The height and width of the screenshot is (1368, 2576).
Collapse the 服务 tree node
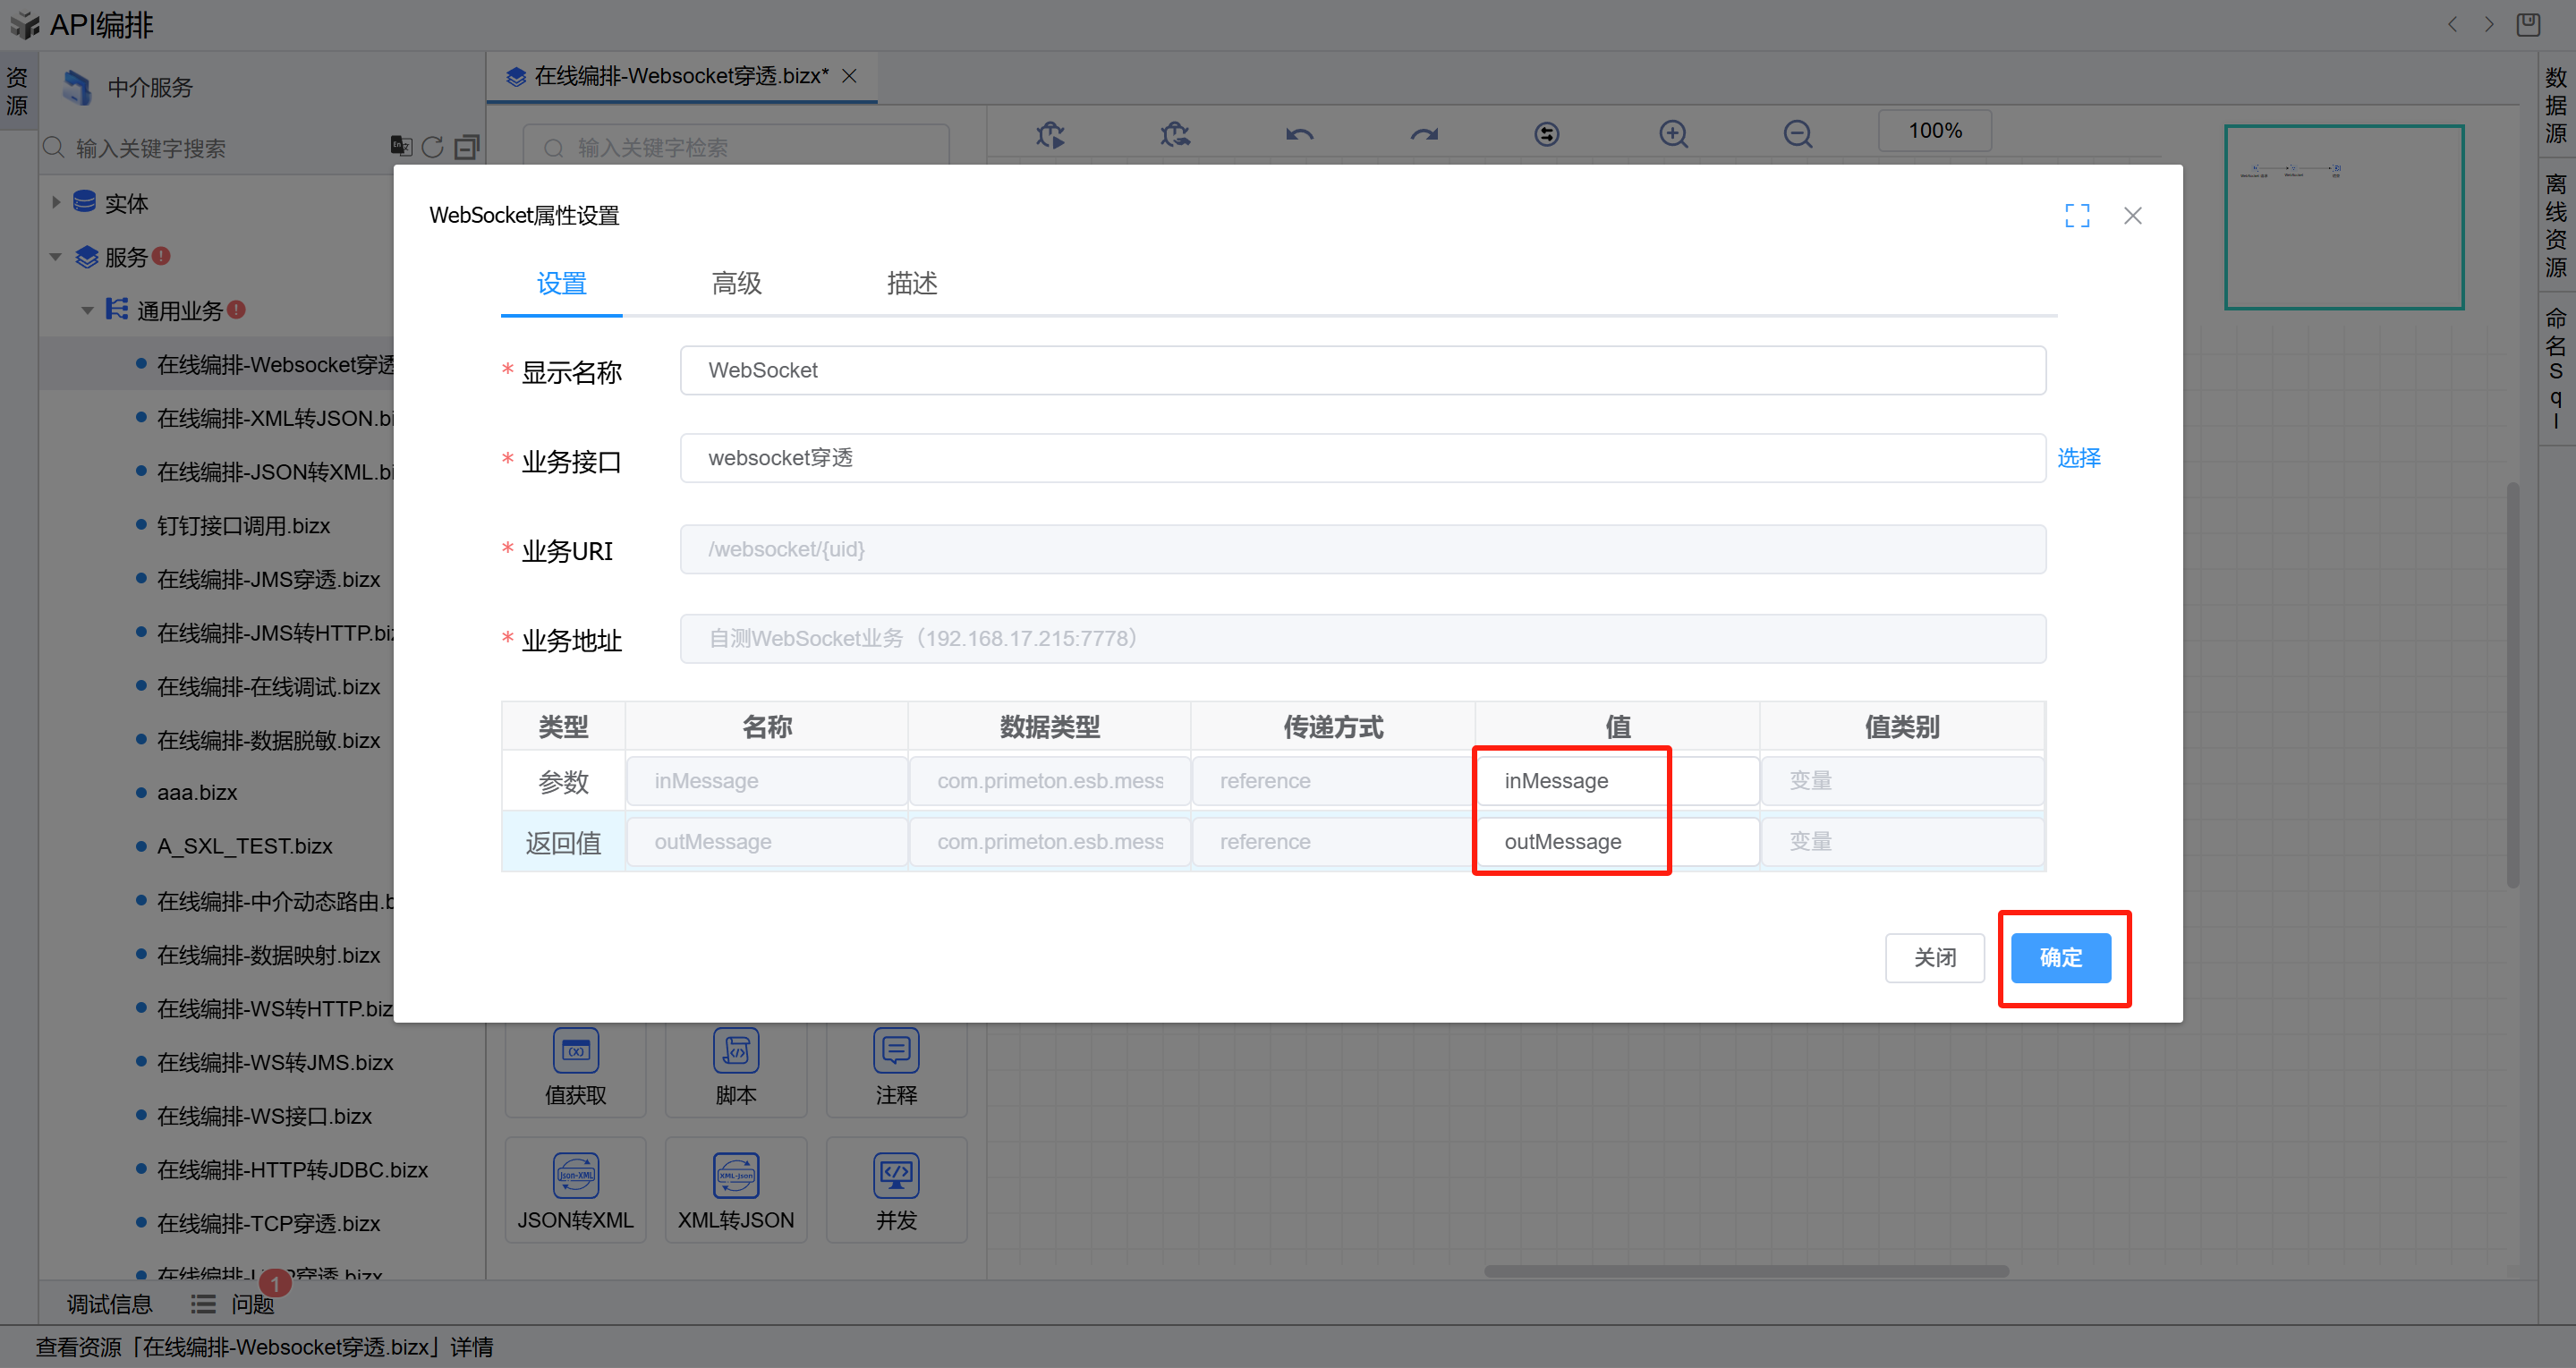coord(56,257)
